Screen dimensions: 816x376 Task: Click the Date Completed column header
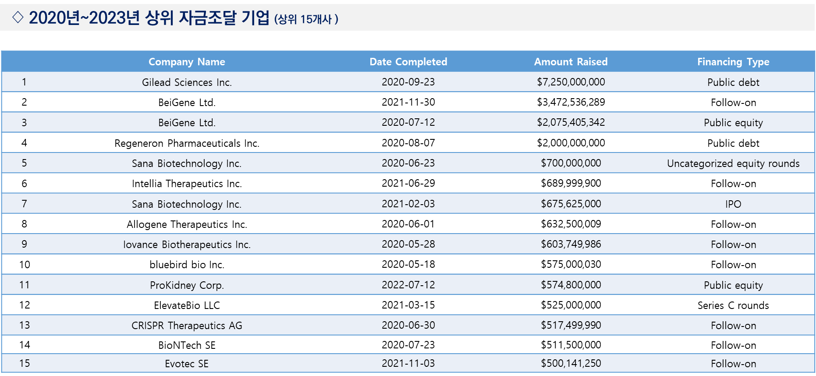click(408, 62)
